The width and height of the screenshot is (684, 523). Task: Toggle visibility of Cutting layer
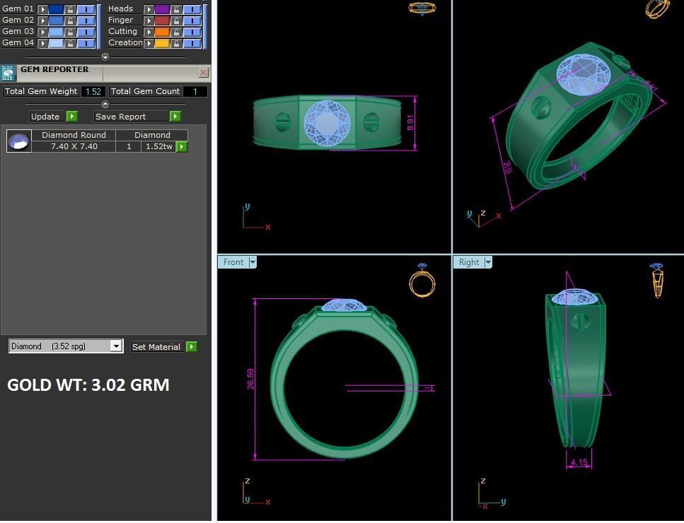pyautogui.click(x=192, y=32)
